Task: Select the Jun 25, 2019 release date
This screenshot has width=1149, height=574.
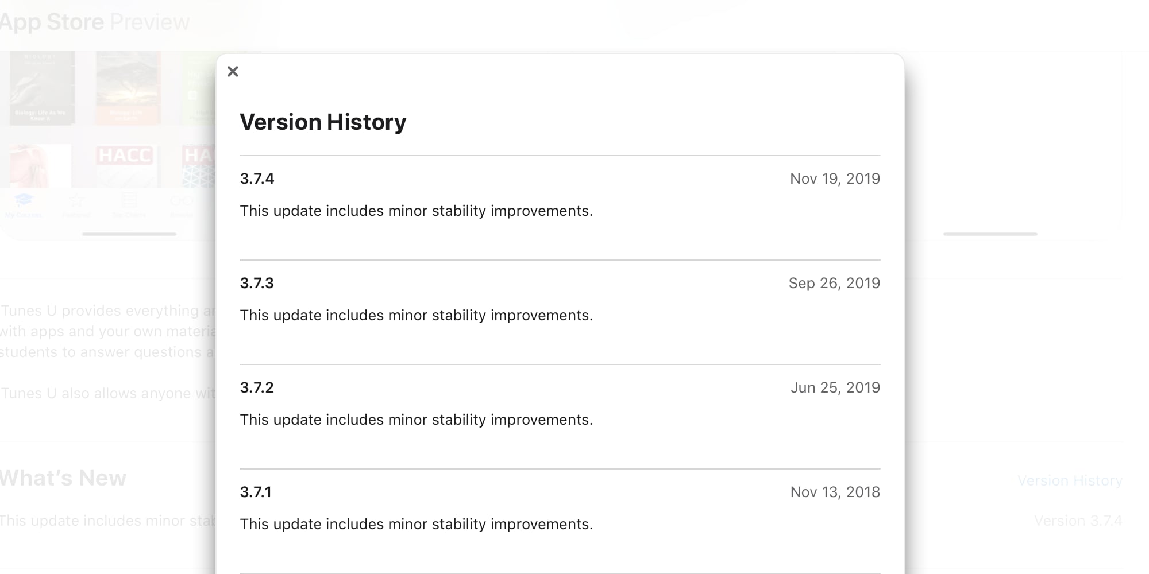Action: pos(835,387)
